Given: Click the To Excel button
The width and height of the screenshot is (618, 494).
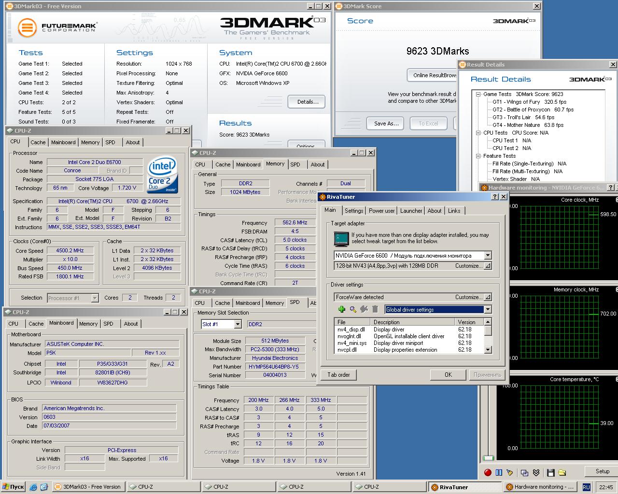Looking at the screenshot, I should pyautogui.click(x=428, y=123).
